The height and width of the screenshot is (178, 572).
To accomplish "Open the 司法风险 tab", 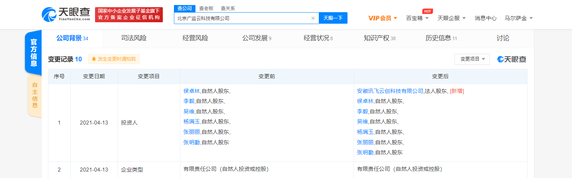I will click(134, 38).
